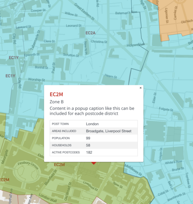Viewport: 193px width, 204px height.
Task: Click the EC2M popup title
Action: [x=56, y=94]
